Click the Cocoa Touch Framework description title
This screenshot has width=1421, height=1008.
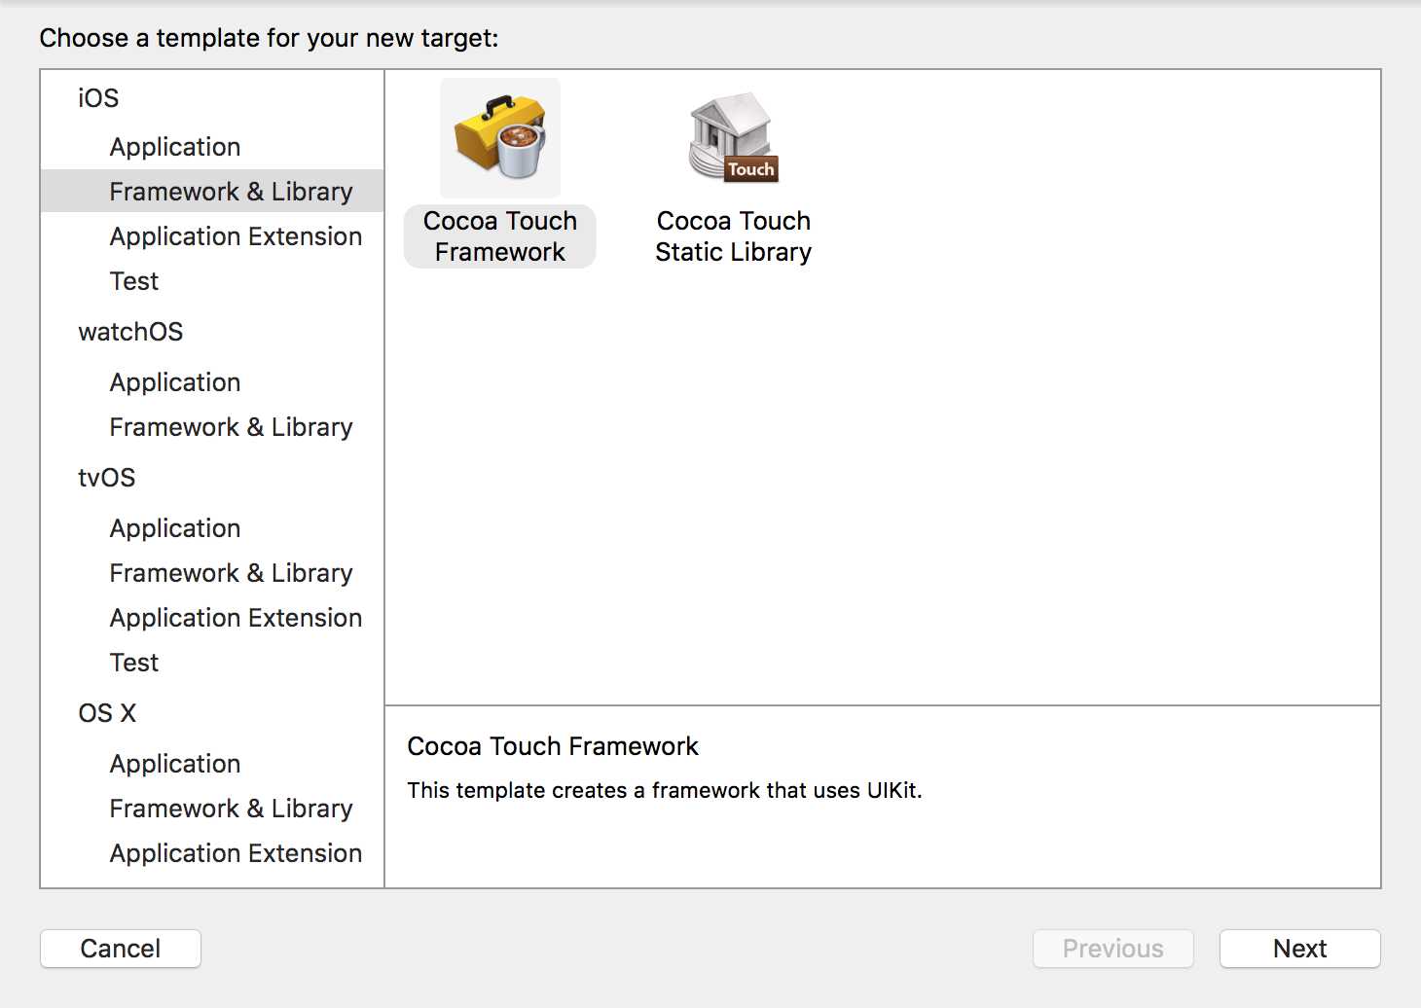pos(553,746)
